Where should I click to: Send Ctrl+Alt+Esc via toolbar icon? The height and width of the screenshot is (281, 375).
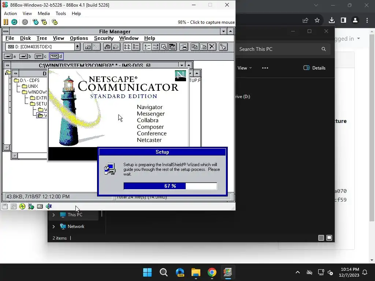(44, 22)
